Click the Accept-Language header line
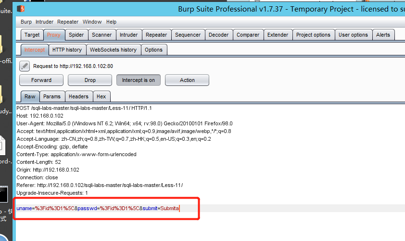The height and width of the screenshot is (241, 405). (x=114, y=139)
